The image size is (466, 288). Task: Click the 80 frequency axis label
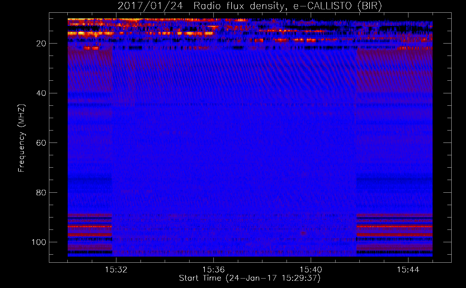[41, 193]
